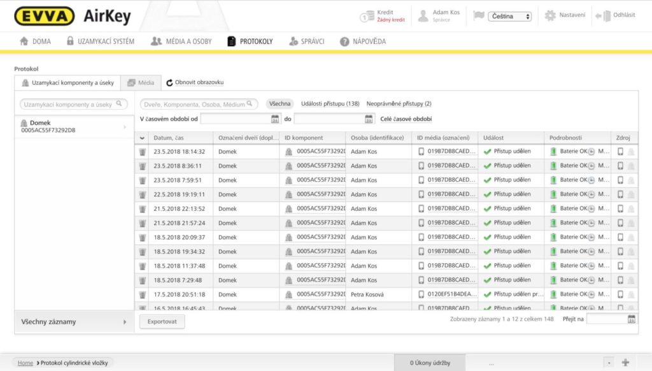Image resolution: width=652 pixels, height=371 pixels.
Task: Click cylinder icon in 21.5.2018 22:13:52 row
Action: click(288, 208)
